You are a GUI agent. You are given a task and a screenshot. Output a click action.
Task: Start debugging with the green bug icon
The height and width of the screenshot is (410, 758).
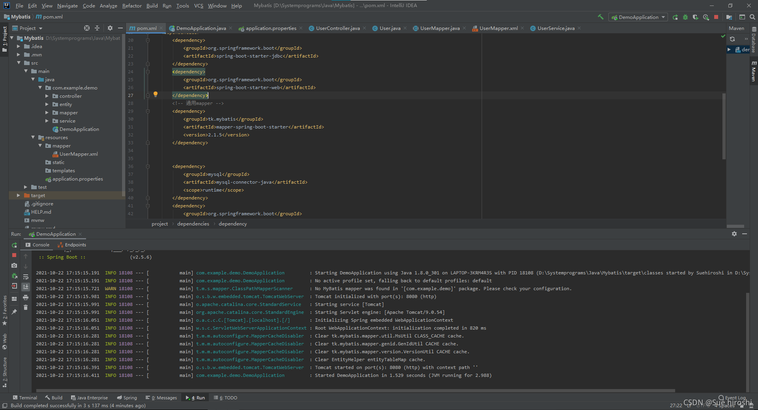pos(685,17)
